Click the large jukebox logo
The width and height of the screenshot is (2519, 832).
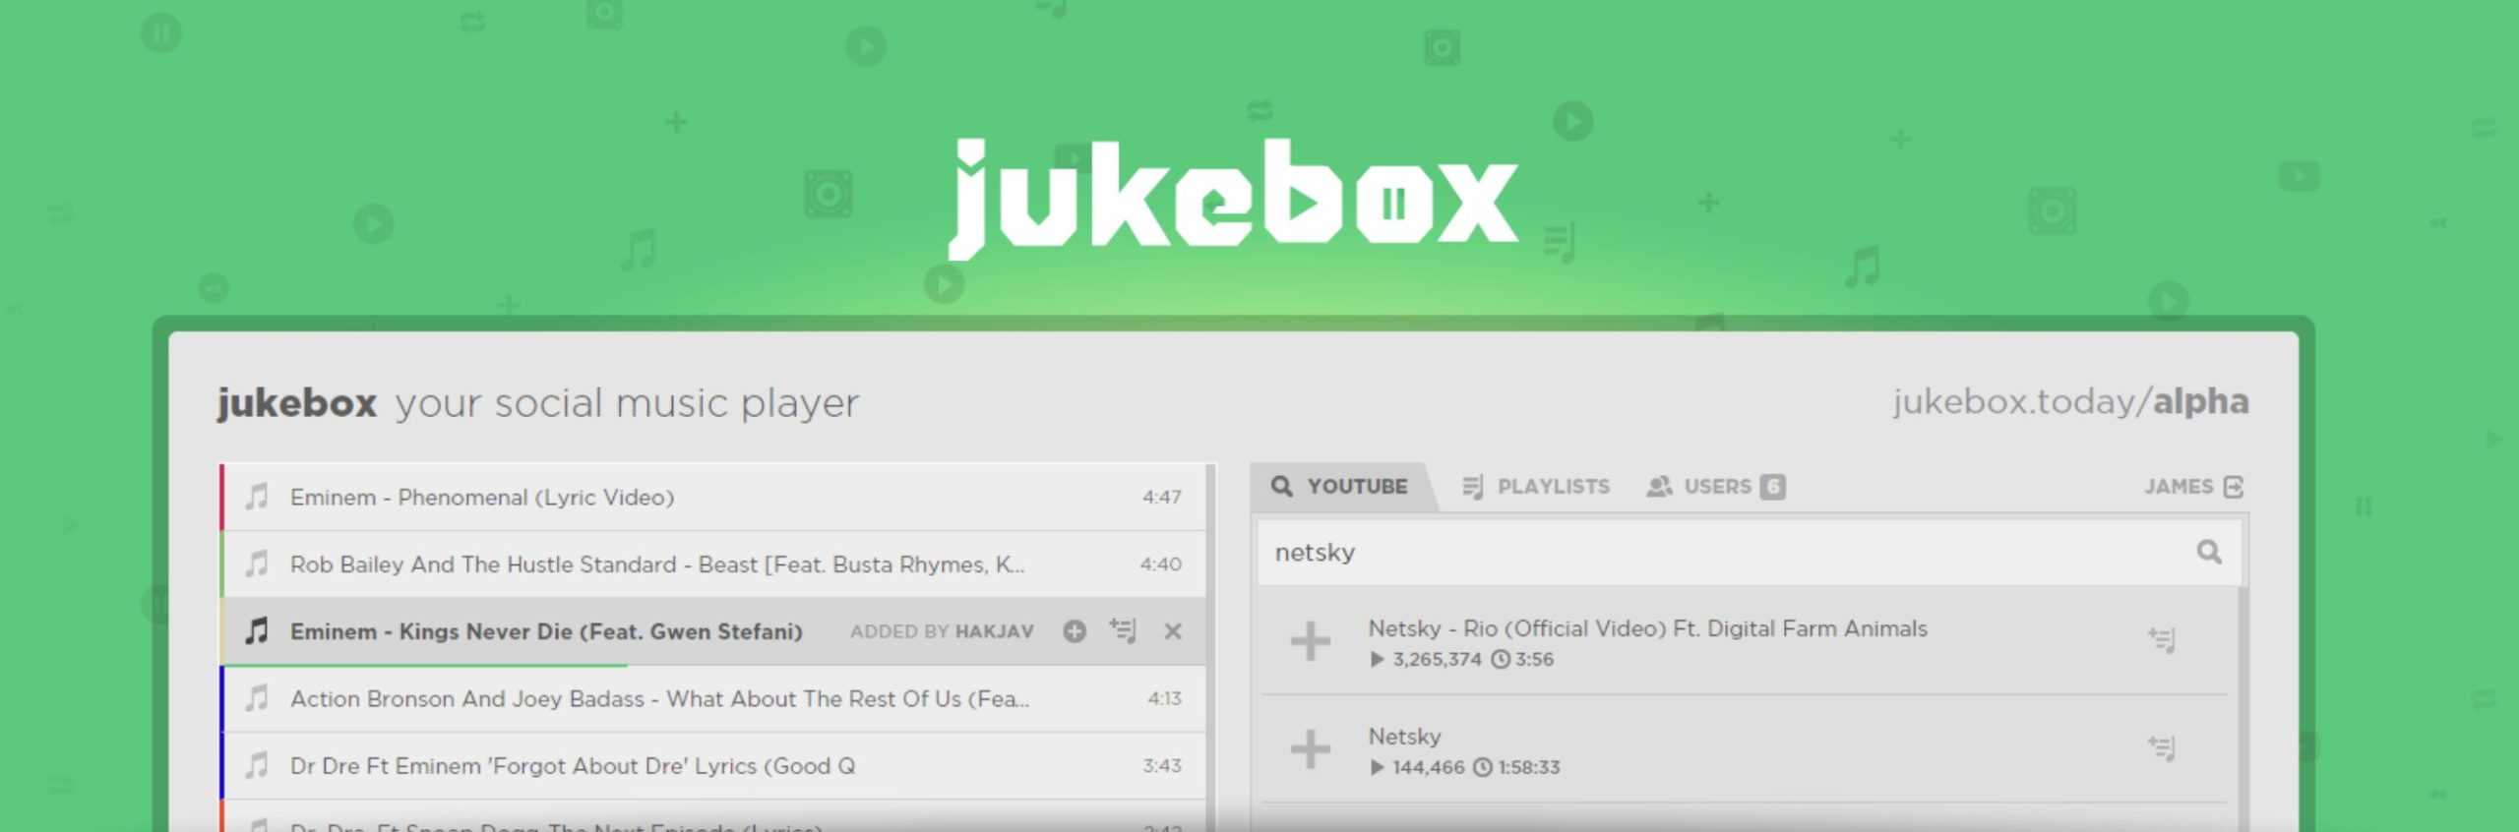pyautogui.click(x=1234, y=200)
